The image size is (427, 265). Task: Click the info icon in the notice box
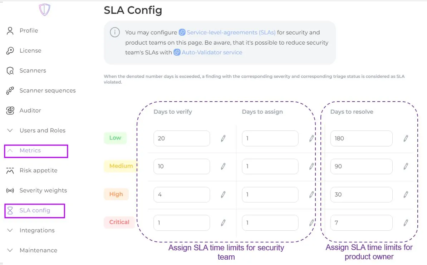(114, 33)
